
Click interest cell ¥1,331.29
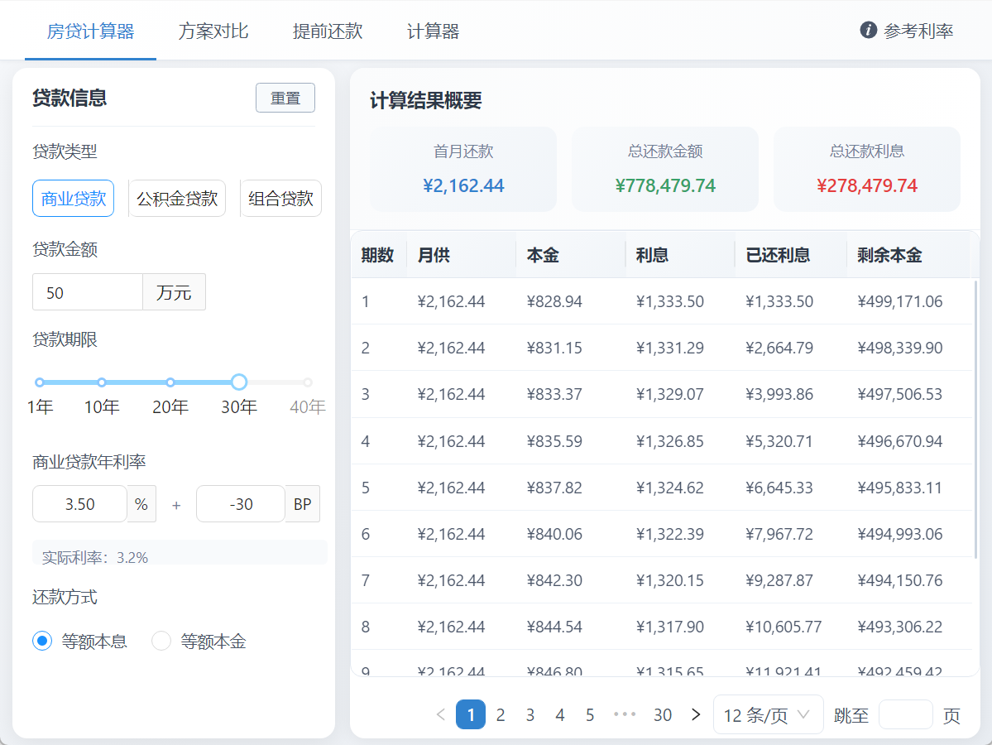(670, 348)
